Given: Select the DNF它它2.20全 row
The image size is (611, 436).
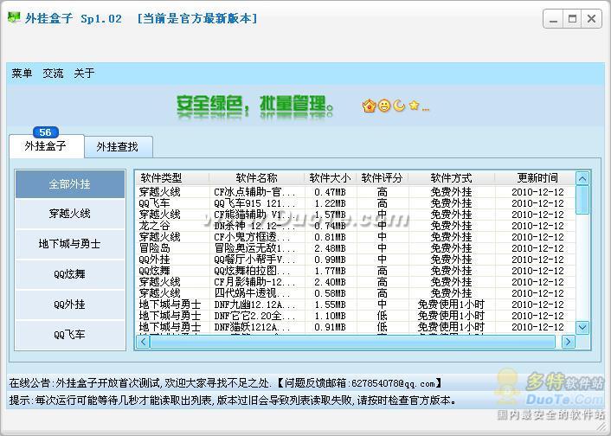Looking at the screenshot, I should pyautogui.click(x=357, y=316).
